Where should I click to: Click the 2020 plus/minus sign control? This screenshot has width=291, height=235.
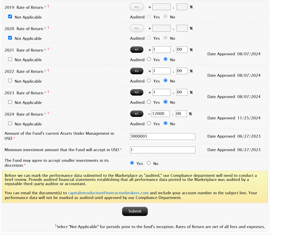[137, 28]
